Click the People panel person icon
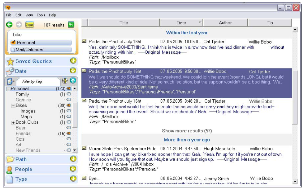The image size is (304, 189). click(x=10, y=169)
